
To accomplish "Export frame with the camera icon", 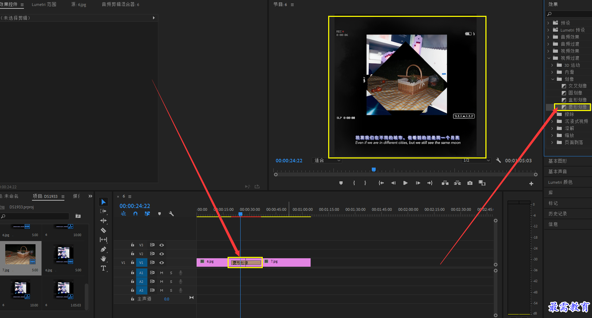I will coord(470,183).
